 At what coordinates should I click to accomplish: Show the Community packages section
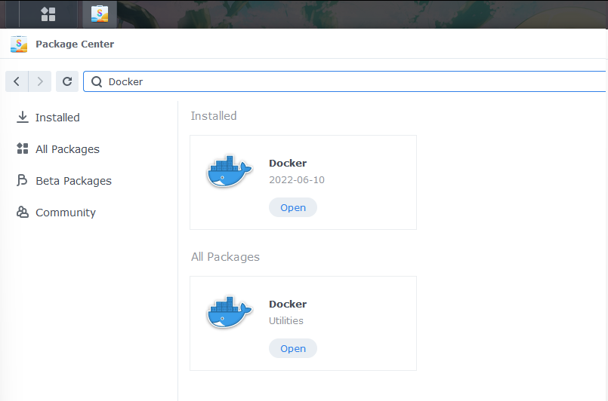click(x=65, y=213)
